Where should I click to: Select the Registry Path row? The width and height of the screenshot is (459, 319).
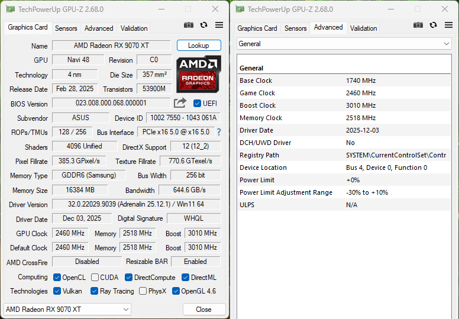click(x=344, y=155)
